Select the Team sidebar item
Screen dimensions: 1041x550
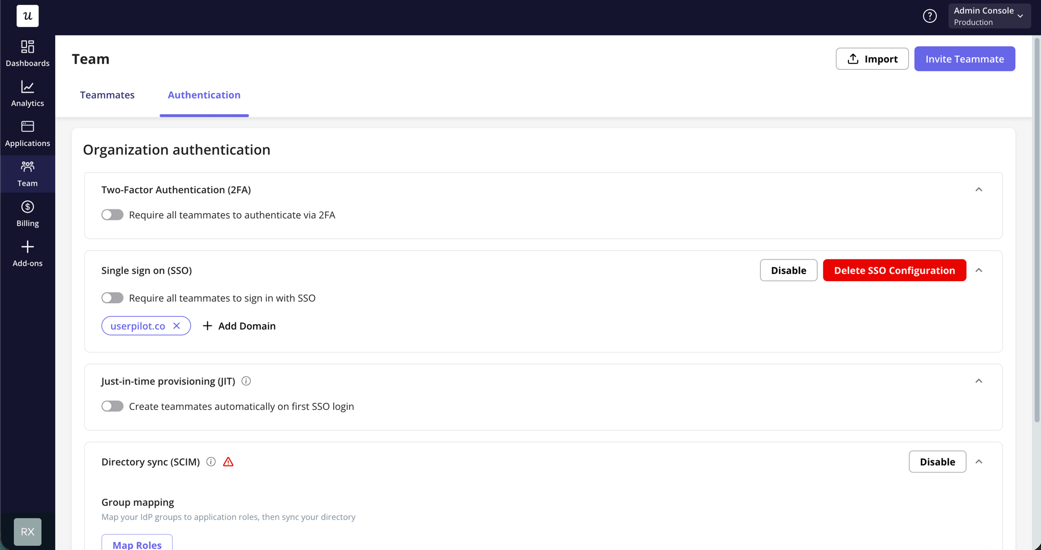click(28, 174)
